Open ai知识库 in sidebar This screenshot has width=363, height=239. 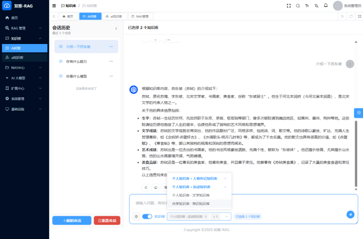point(24,57)
